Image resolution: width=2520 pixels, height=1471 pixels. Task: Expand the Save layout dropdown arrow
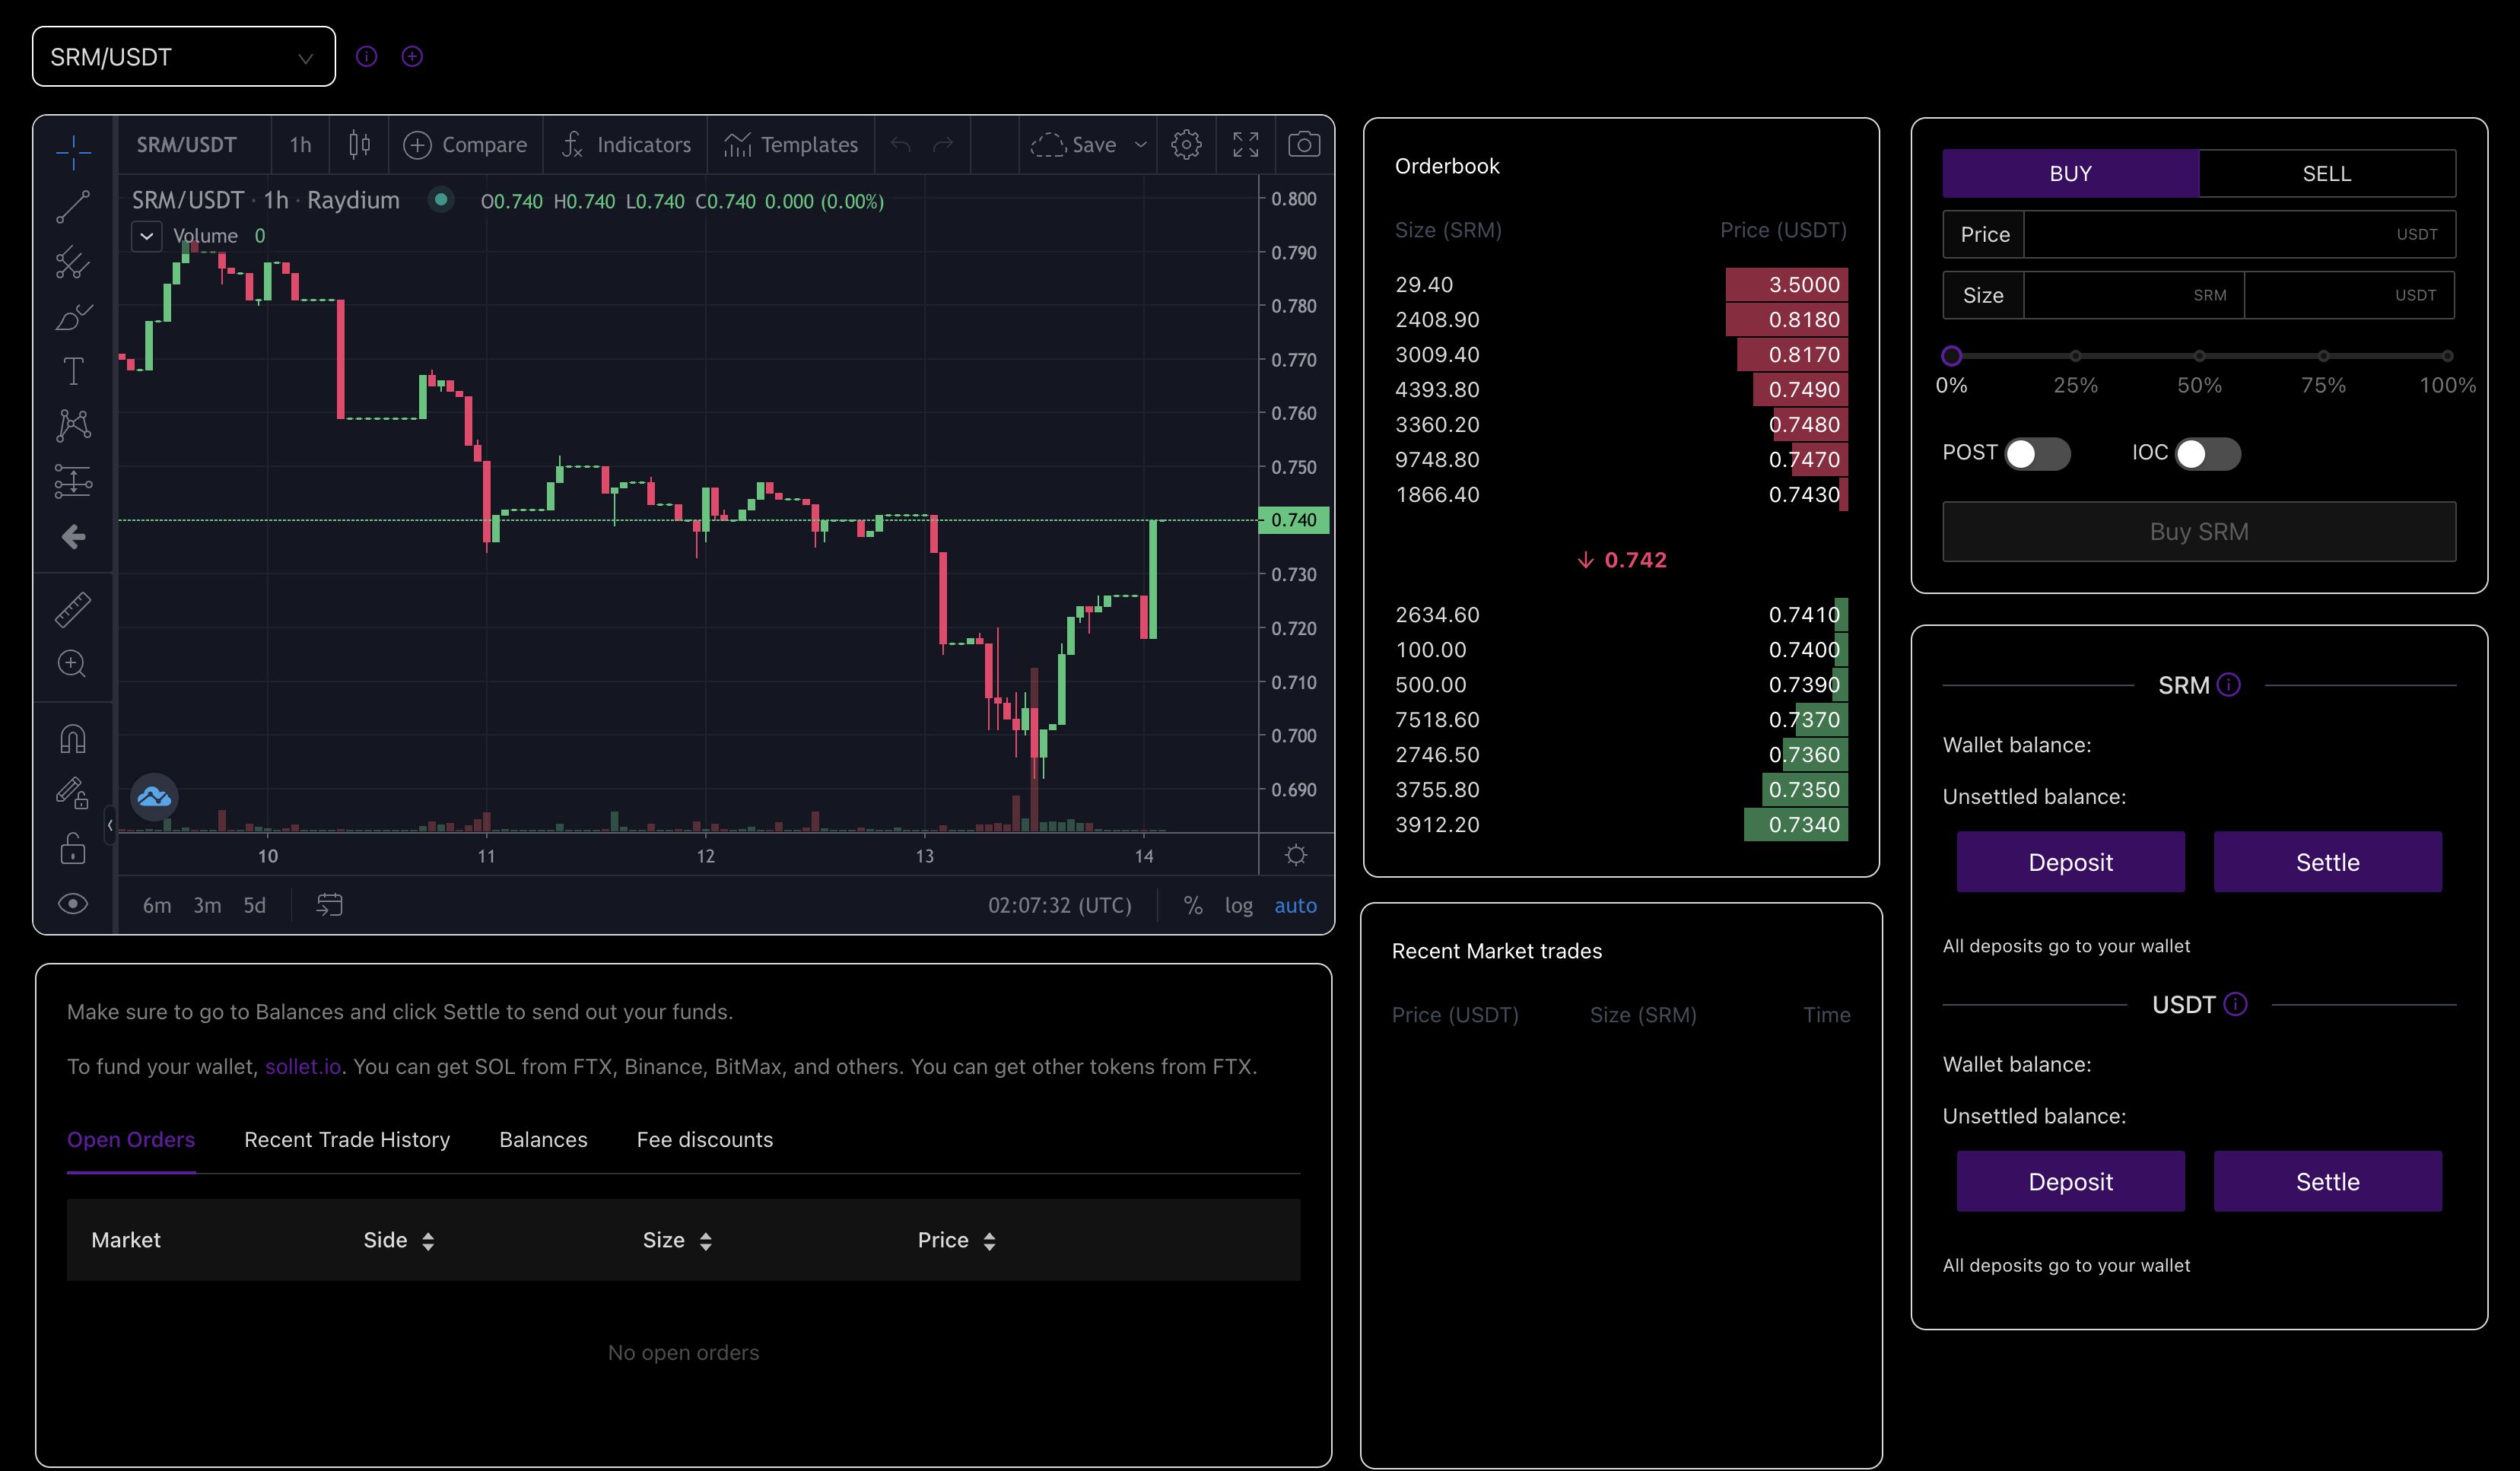[1140, 145]
